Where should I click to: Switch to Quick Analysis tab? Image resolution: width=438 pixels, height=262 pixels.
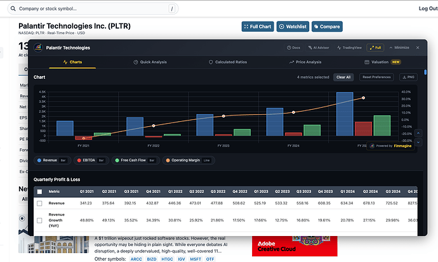click(x=150, y=62)
